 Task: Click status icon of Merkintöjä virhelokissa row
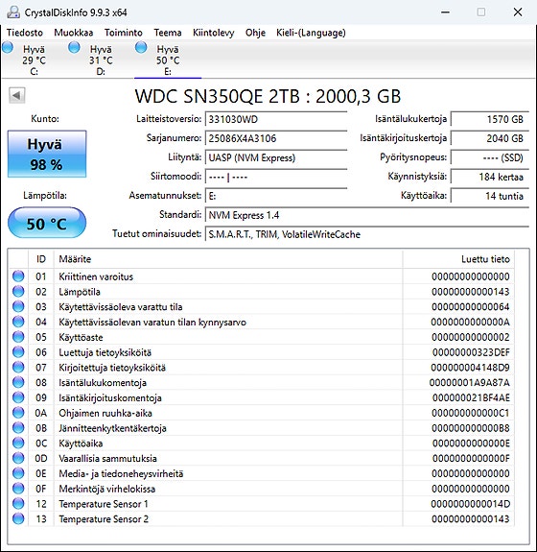(18, 489)
